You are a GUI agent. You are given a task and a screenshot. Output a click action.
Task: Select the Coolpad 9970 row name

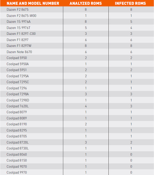tap(17, 173)
